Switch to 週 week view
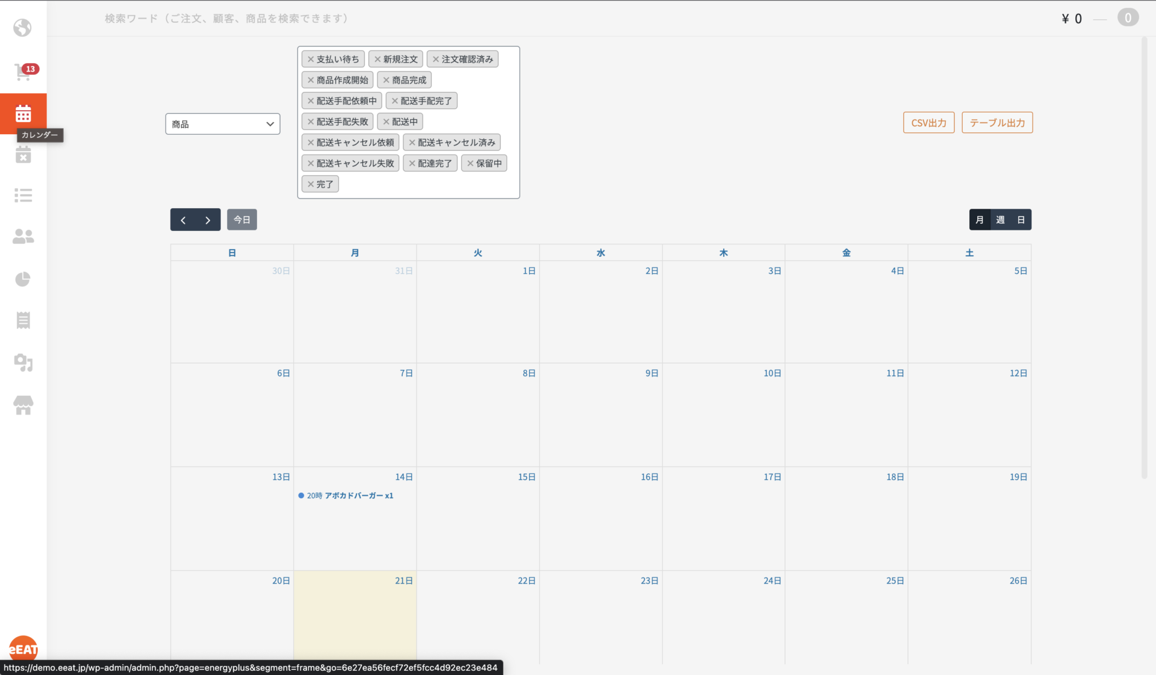Image resolution: width=1156 pixels, height=675 pixels. click(x=1000, y=220)
